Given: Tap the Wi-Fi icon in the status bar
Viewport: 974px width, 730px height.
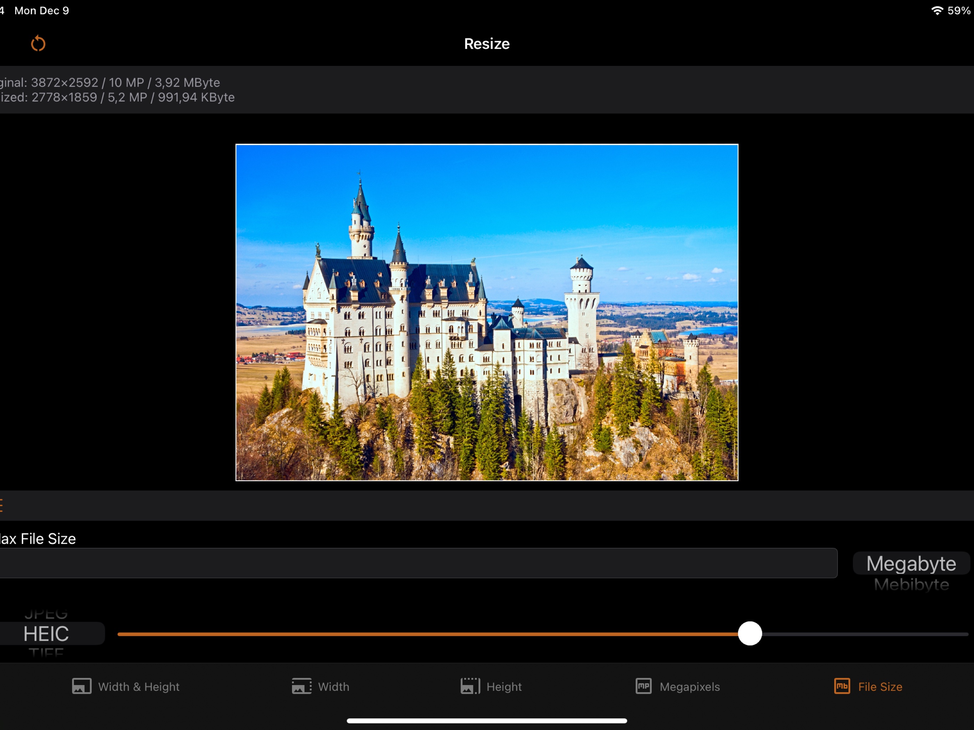Looking at the screenshot, I should tap(937, 10).
